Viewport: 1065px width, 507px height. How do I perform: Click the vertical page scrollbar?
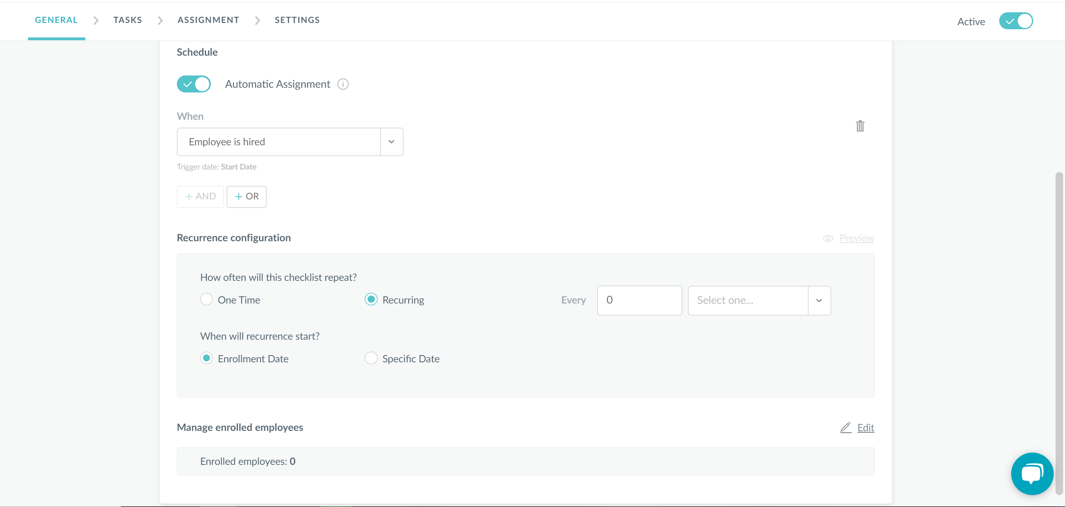[1059, 333]
